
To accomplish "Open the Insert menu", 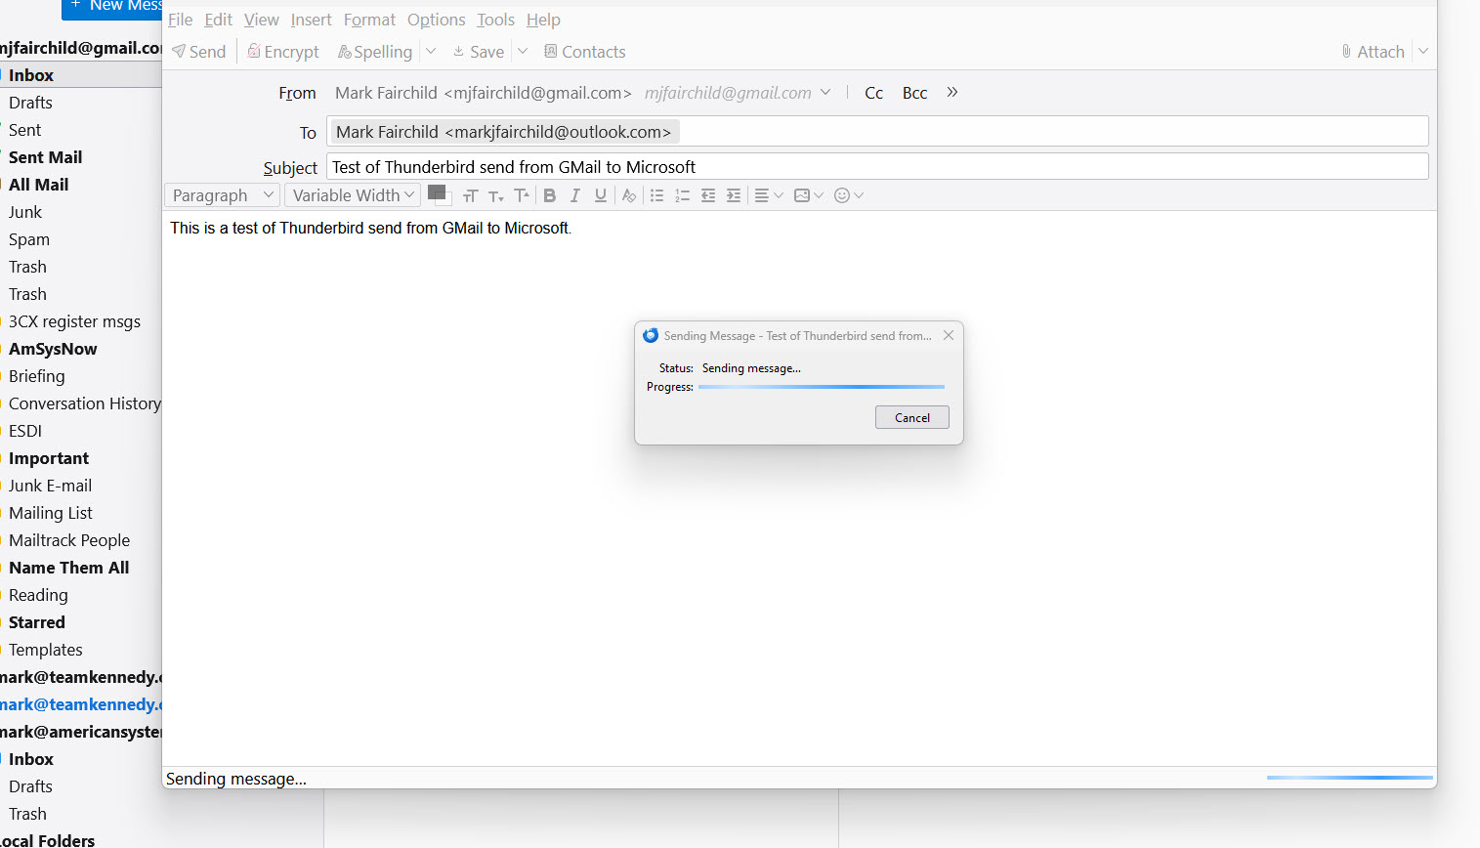I will pos(312,20).
